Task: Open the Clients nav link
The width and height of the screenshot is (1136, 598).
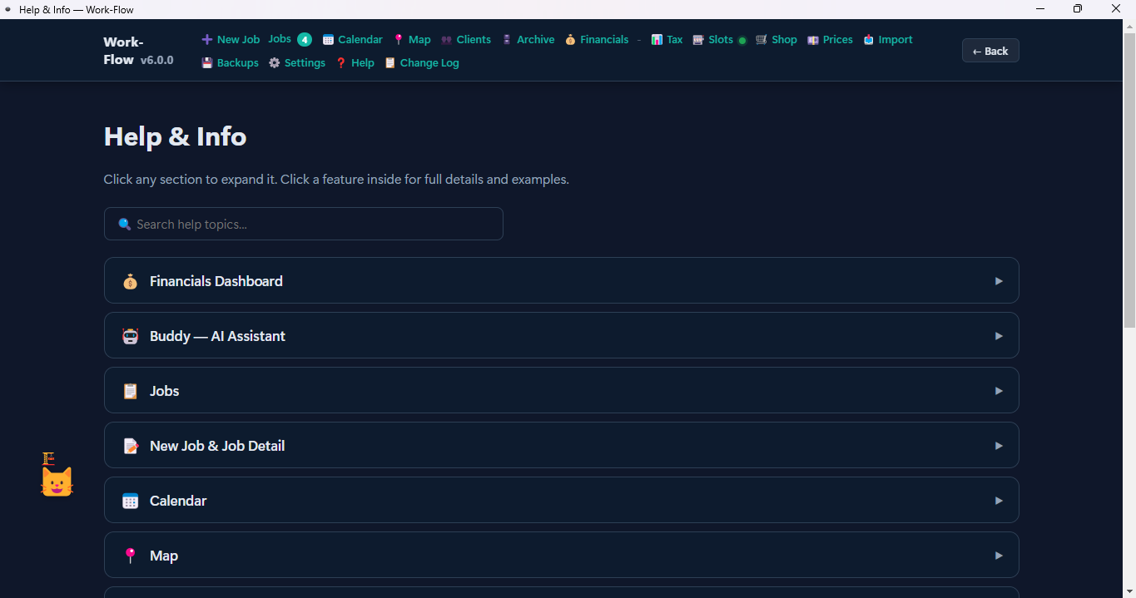Action: tap(466, 39)
